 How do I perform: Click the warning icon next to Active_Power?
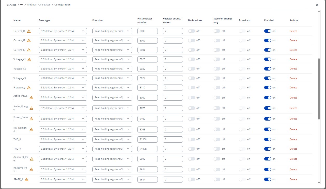(31, 98)
